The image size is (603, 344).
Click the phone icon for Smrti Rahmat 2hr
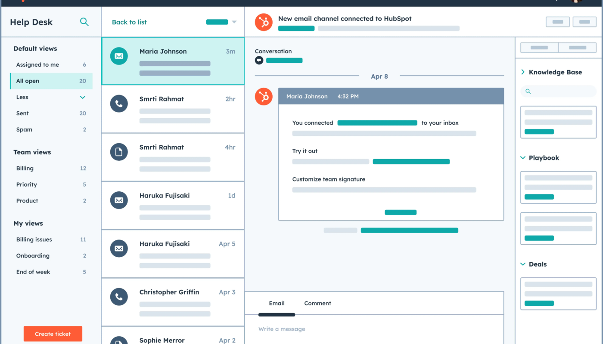click(119, 104)
